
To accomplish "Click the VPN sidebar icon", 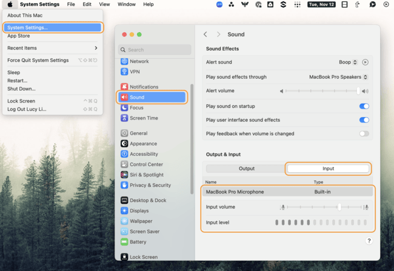I will click(x=124, y=72).
